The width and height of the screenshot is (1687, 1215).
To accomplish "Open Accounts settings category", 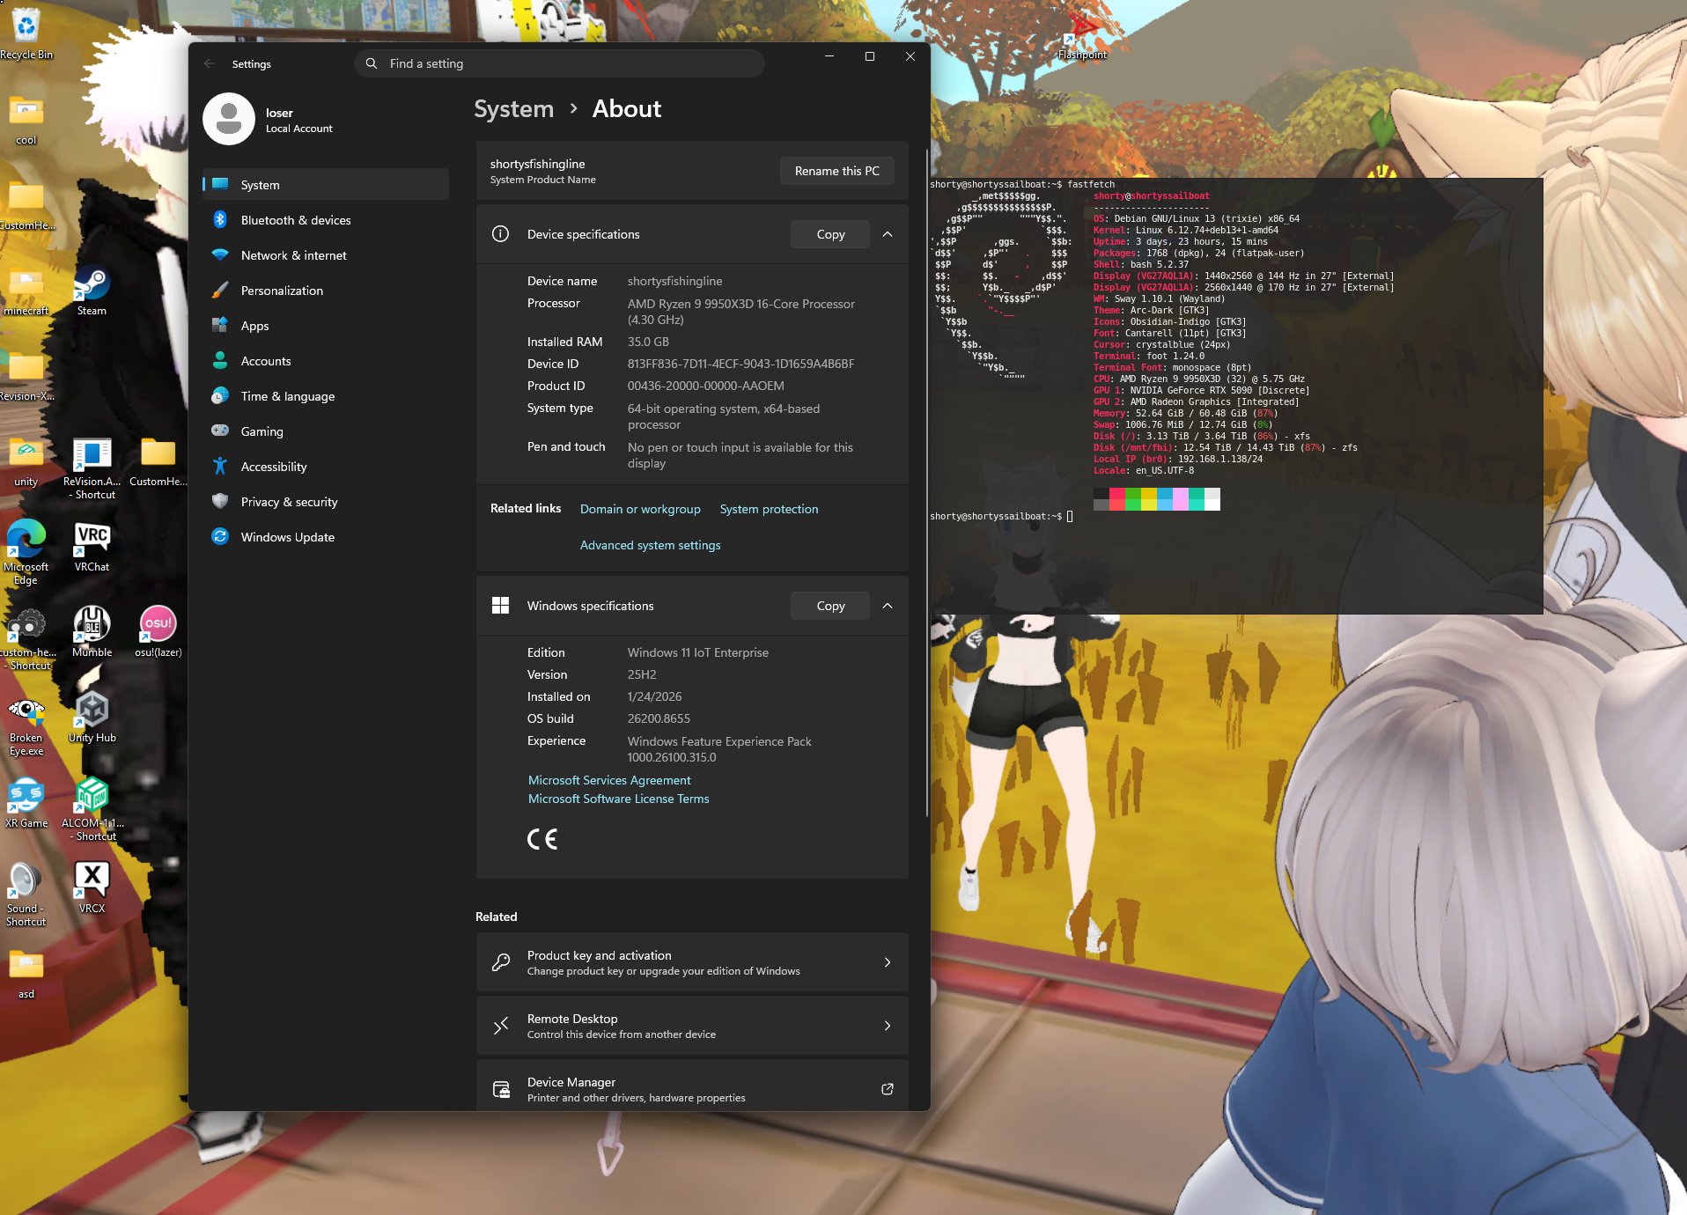I will coord(326,361).
